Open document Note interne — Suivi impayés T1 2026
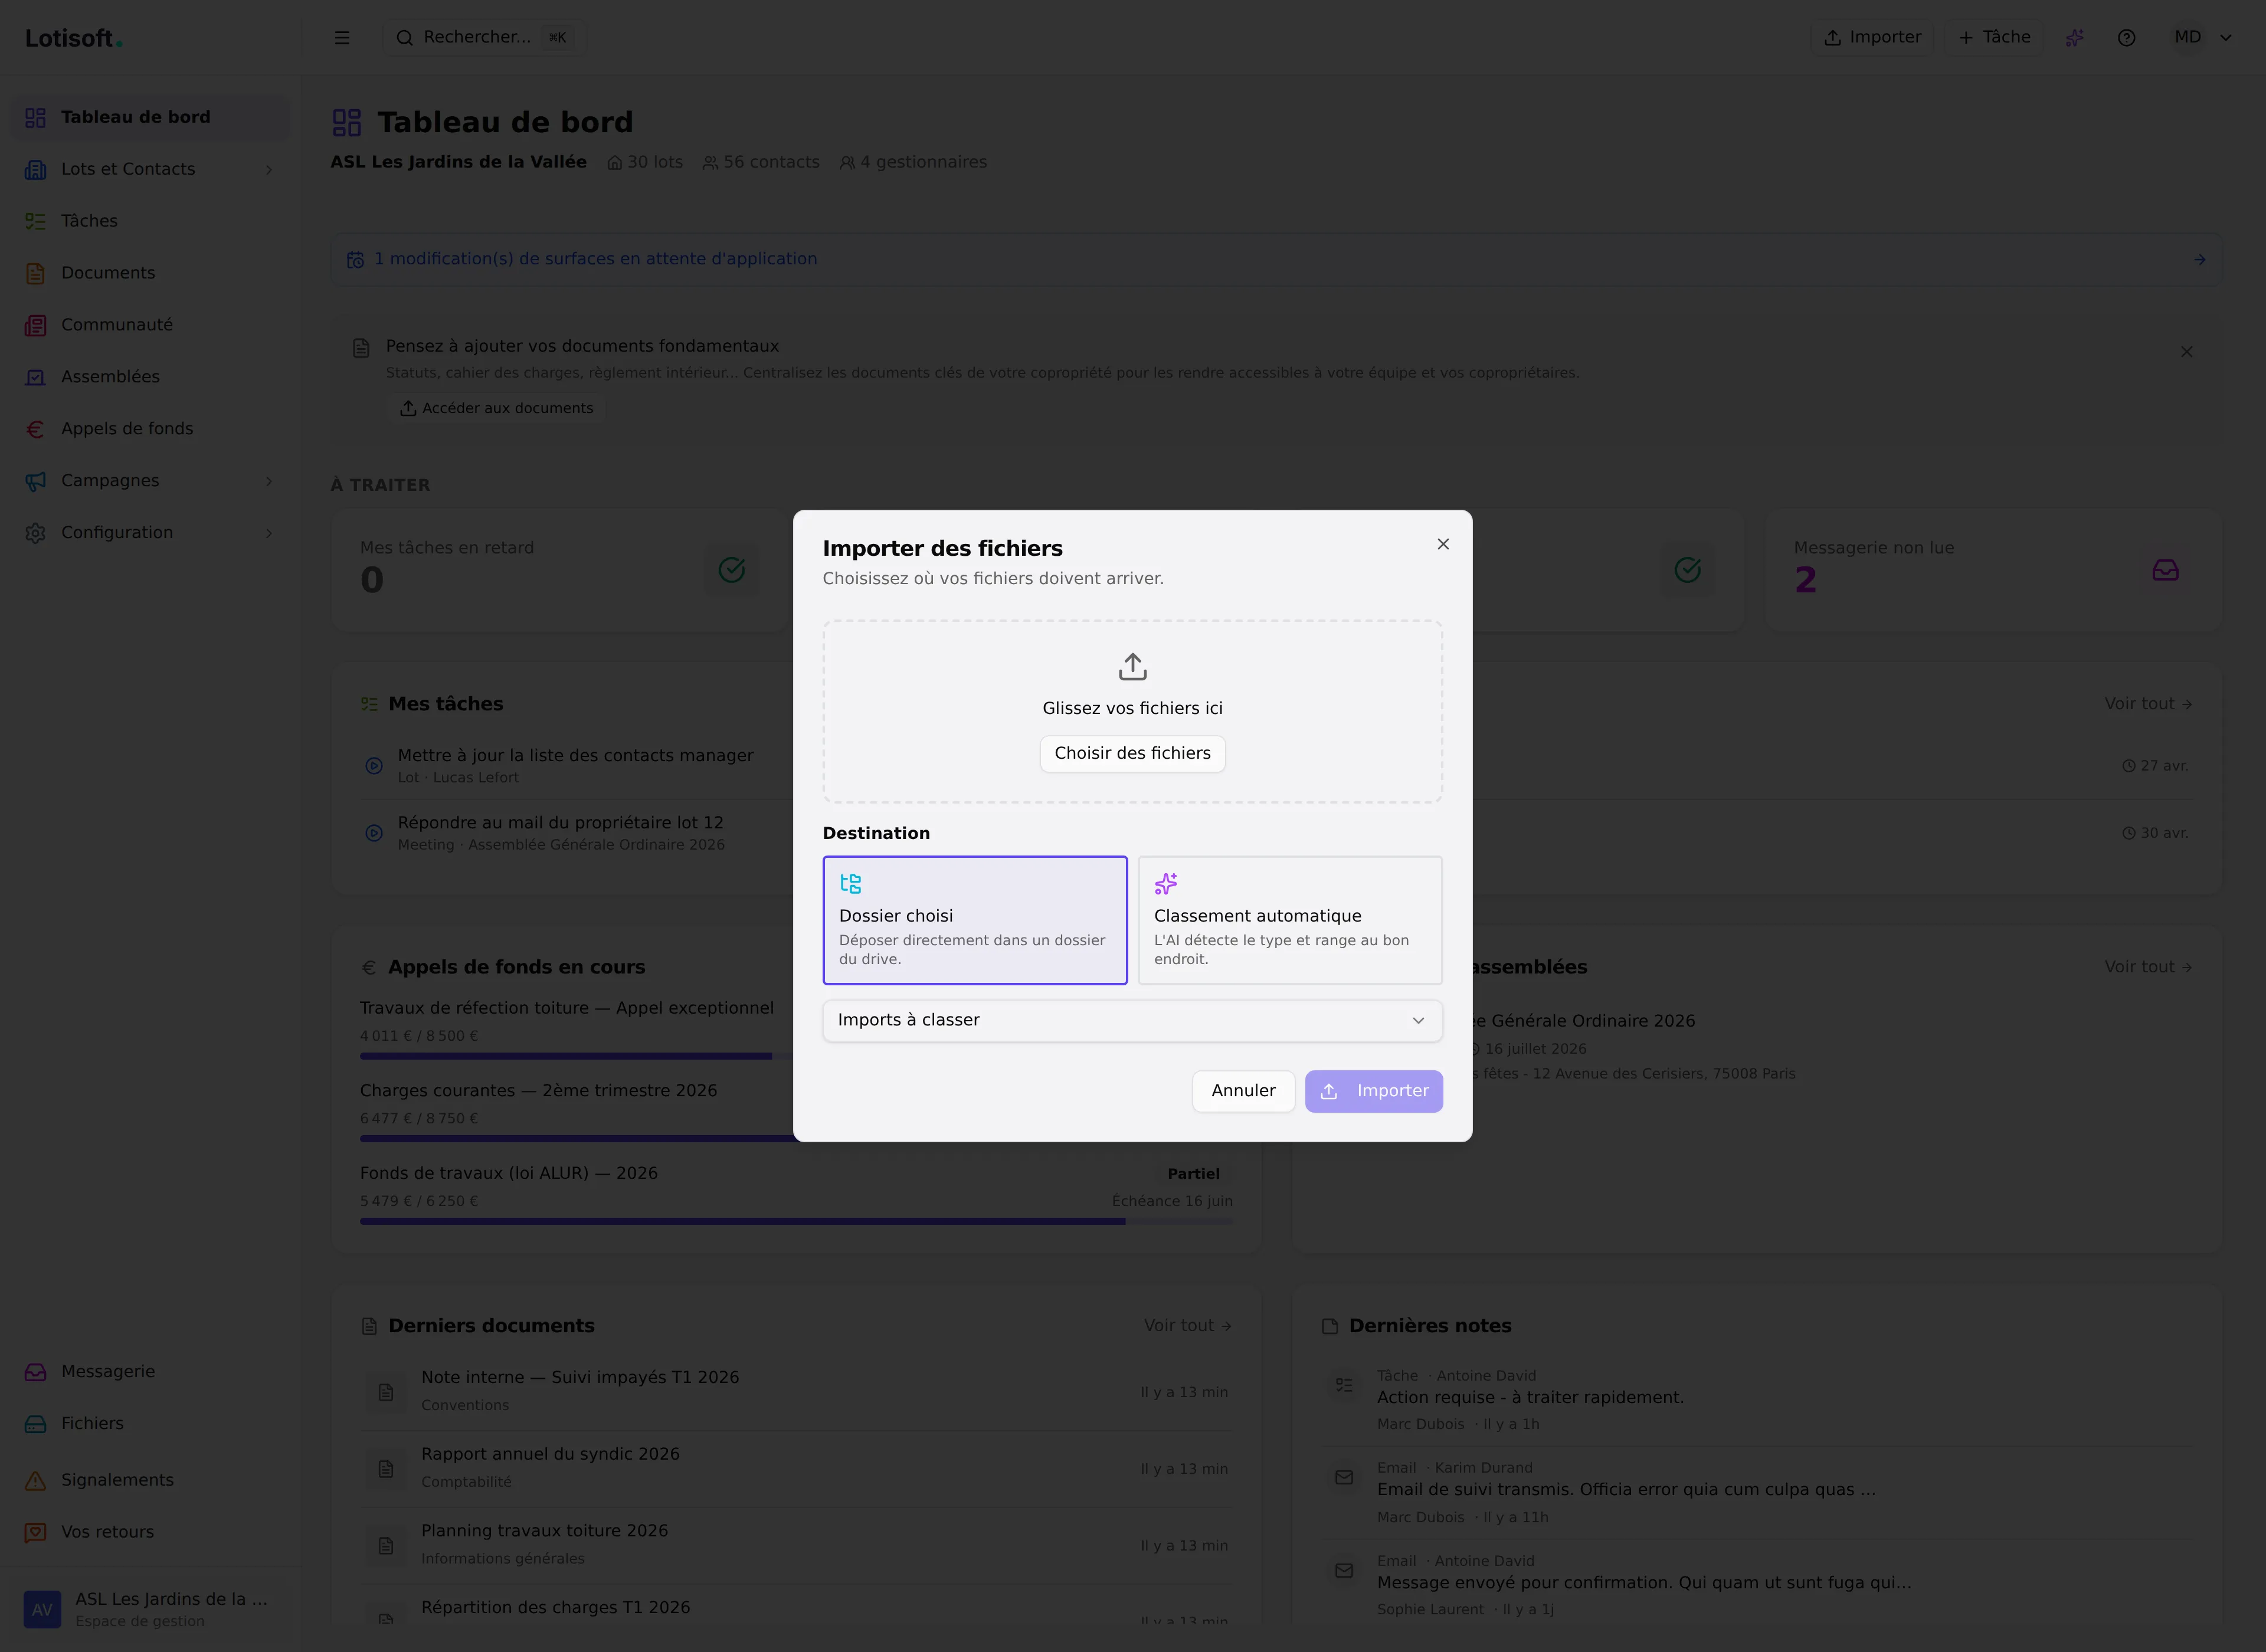 796,1391
